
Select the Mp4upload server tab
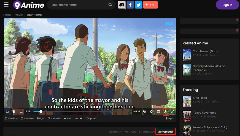click(165, 132)
